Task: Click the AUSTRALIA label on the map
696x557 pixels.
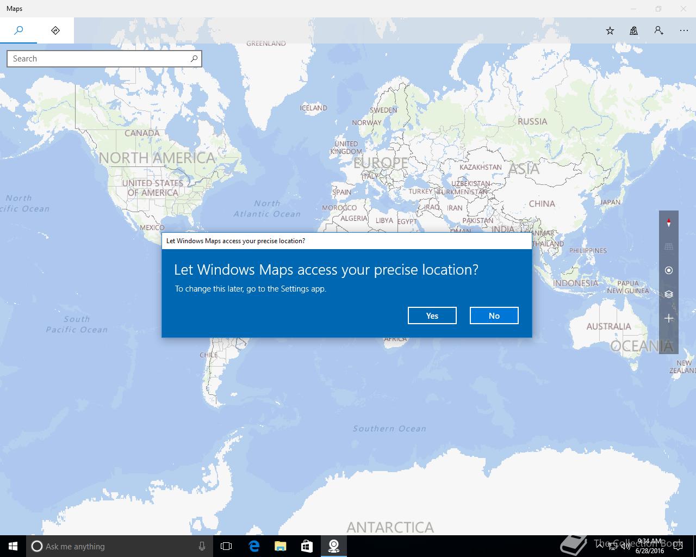Action: click(x=608, y=326)
